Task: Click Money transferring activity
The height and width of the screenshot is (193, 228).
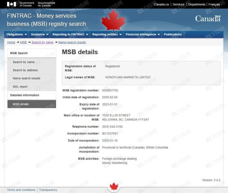Action: click(x=115, y=163)
